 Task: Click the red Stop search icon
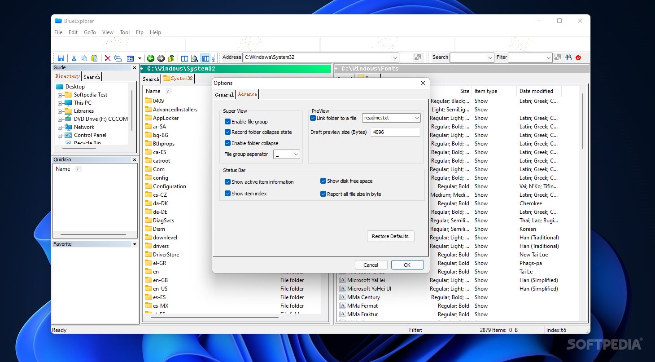pyautogui.click(x=578, y=57)
